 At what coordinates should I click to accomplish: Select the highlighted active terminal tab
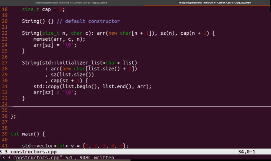tap(203, 2)
